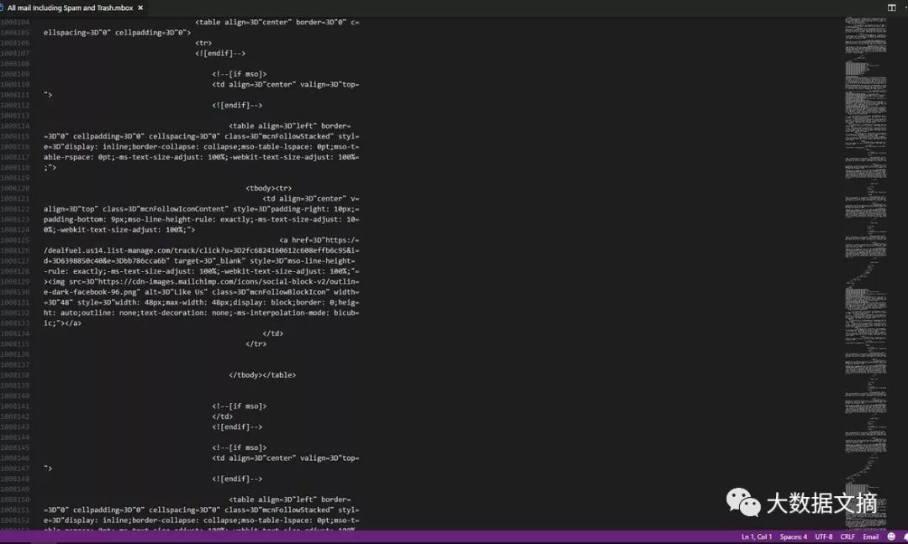Split the editor using the top-right icon
This screenshot has width=908, height=544.
pyautogui.click(x=891, y=8)
